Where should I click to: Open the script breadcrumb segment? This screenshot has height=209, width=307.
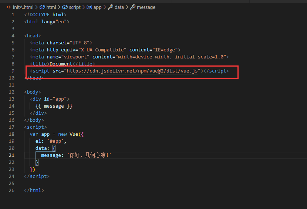tap(75, 7)
